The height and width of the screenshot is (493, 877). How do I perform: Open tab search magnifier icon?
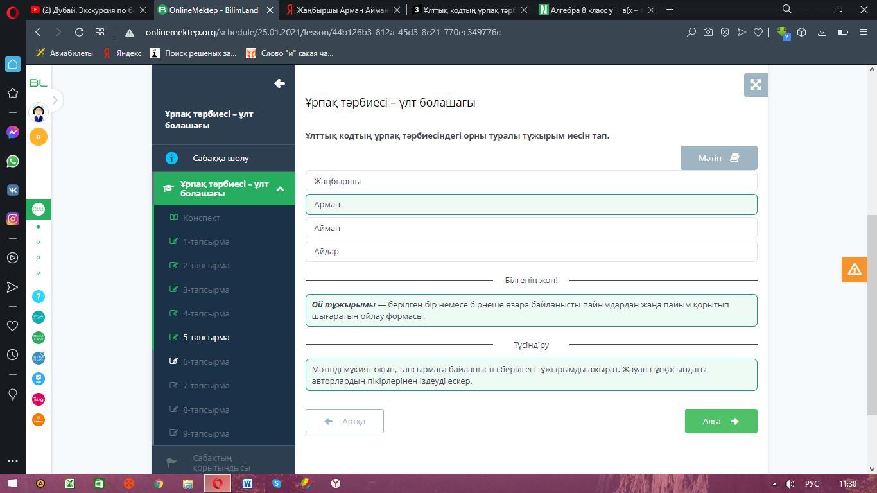(x=786, y=9)
